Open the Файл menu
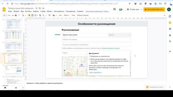 click(x=10, y=11)
